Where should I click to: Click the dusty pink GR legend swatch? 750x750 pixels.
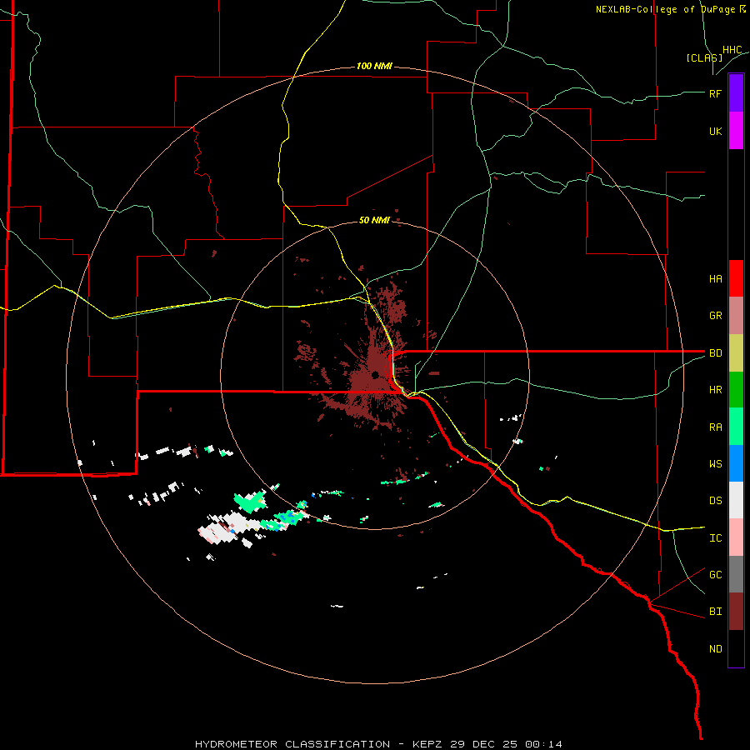[x=736, y=316]
